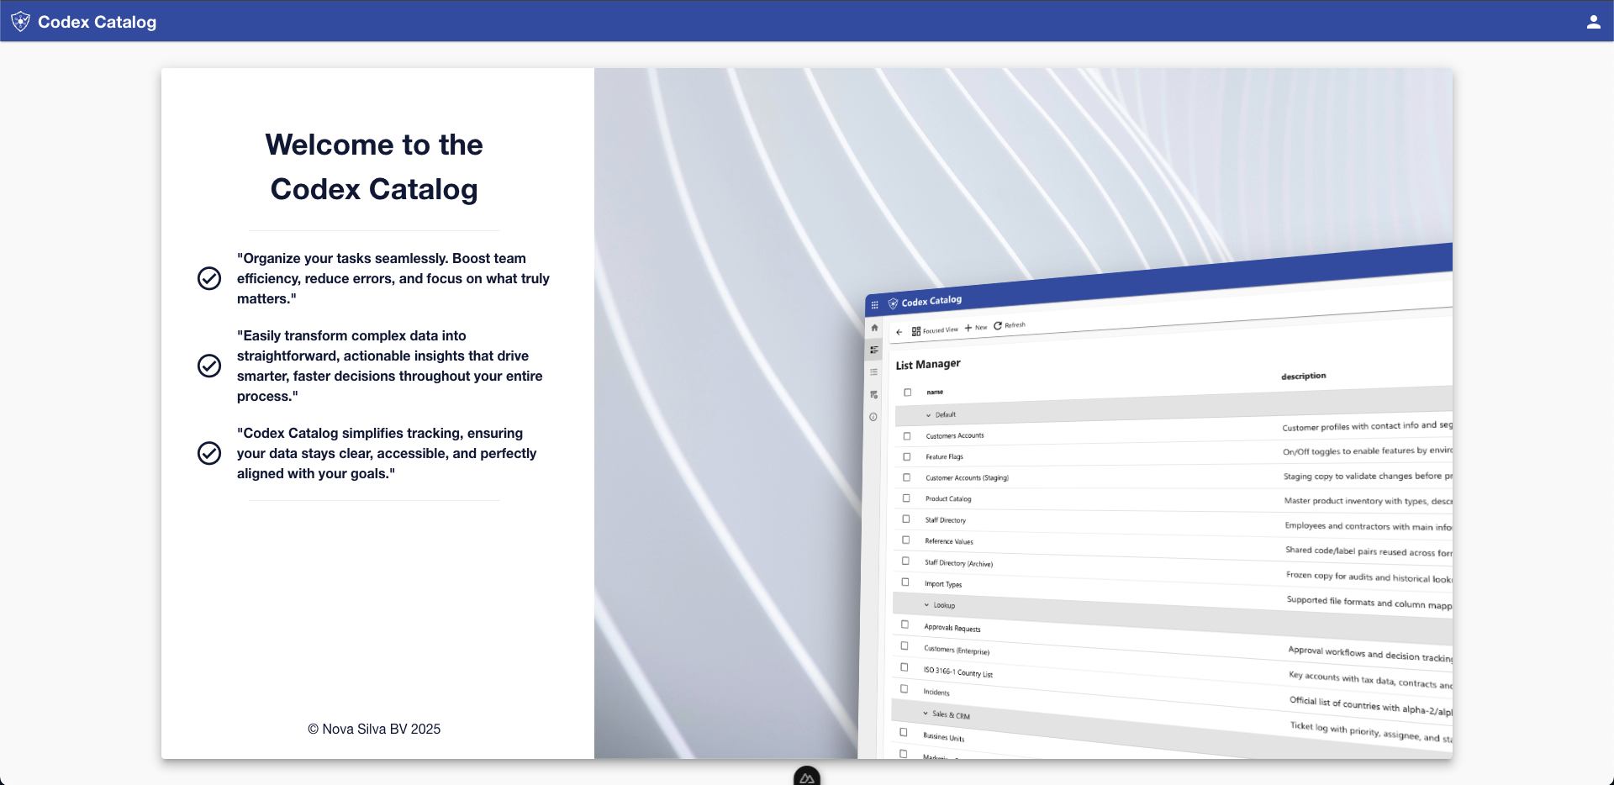Screen dimensions: 1614x785
Task: Open the user account icon in the top bar
Action: [1593, 22]
